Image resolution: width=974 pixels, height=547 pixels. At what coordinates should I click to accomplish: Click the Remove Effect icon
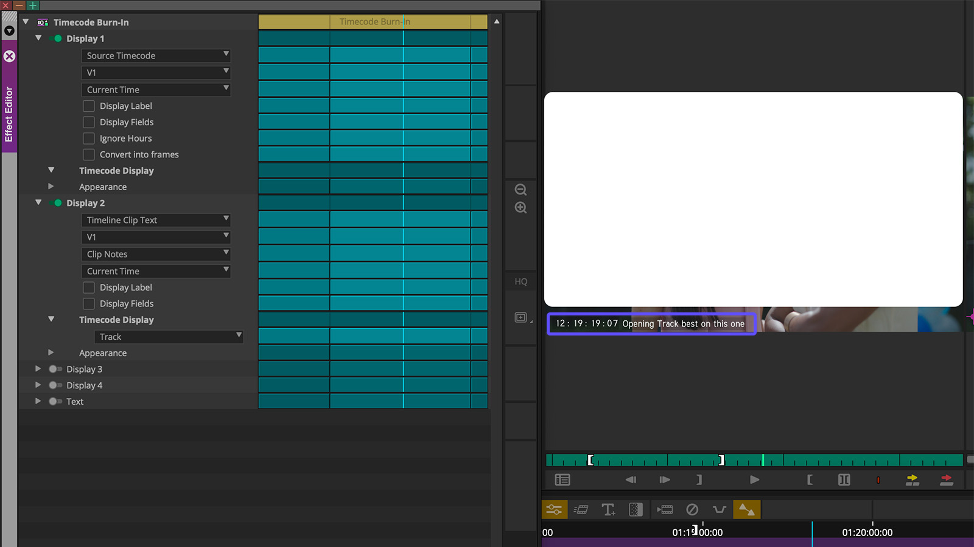pyautogui.click(x=692, y=509)
